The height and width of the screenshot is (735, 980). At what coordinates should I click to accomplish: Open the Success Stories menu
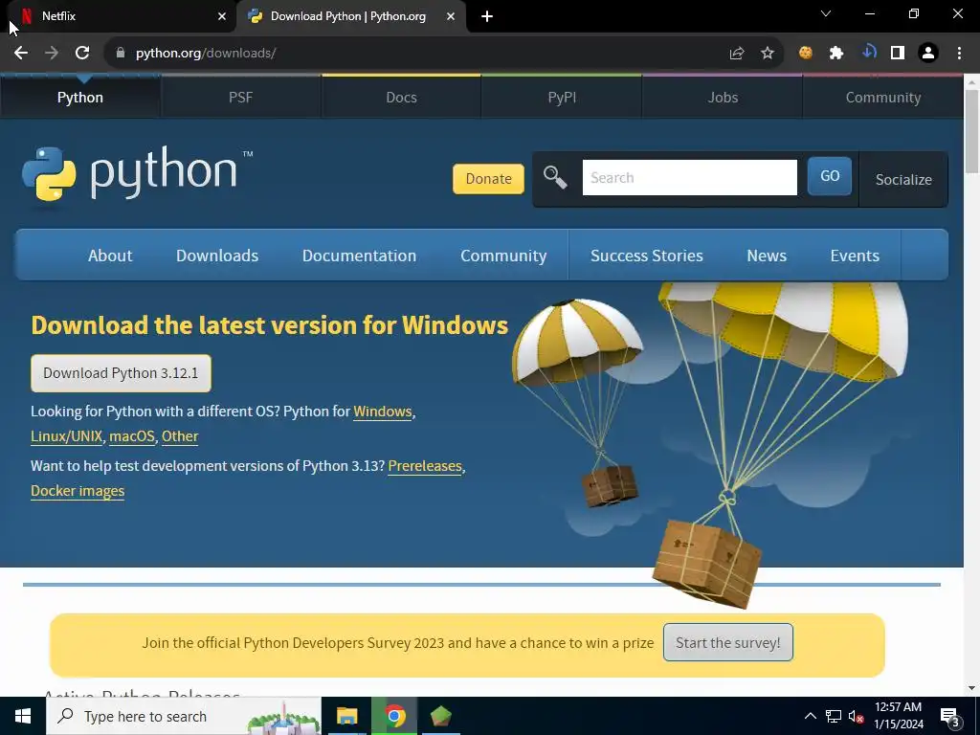(646, 256)
